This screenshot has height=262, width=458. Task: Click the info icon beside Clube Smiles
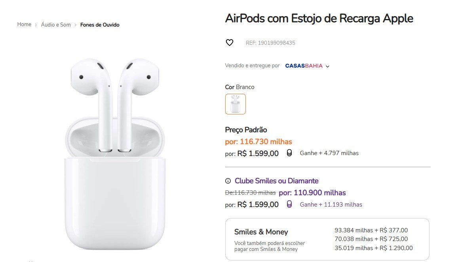(228, 181)
